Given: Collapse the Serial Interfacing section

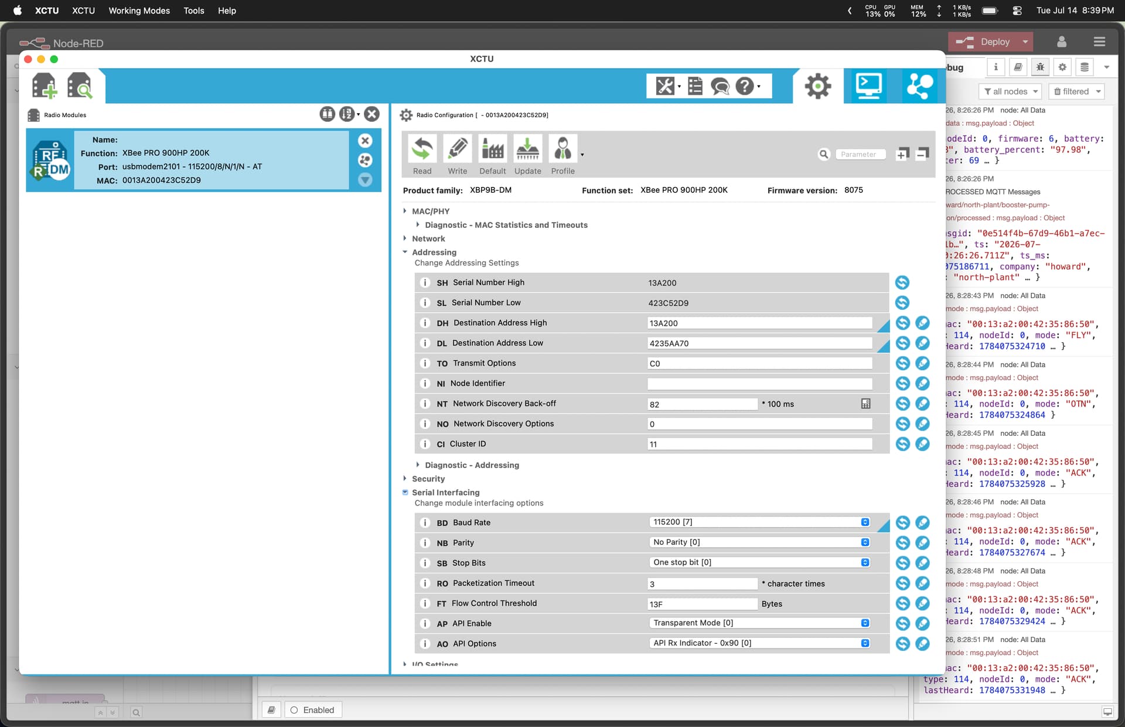Looking at the screenshot, I should [405, 493].
